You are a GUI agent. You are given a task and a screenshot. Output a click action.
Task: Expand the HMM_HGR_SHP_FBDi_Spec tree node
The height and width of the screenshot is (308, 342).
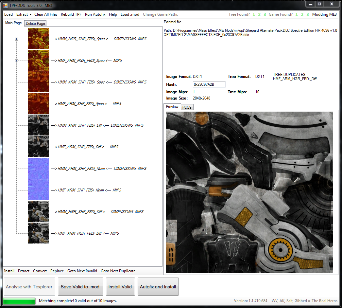[x=16, y=39]
